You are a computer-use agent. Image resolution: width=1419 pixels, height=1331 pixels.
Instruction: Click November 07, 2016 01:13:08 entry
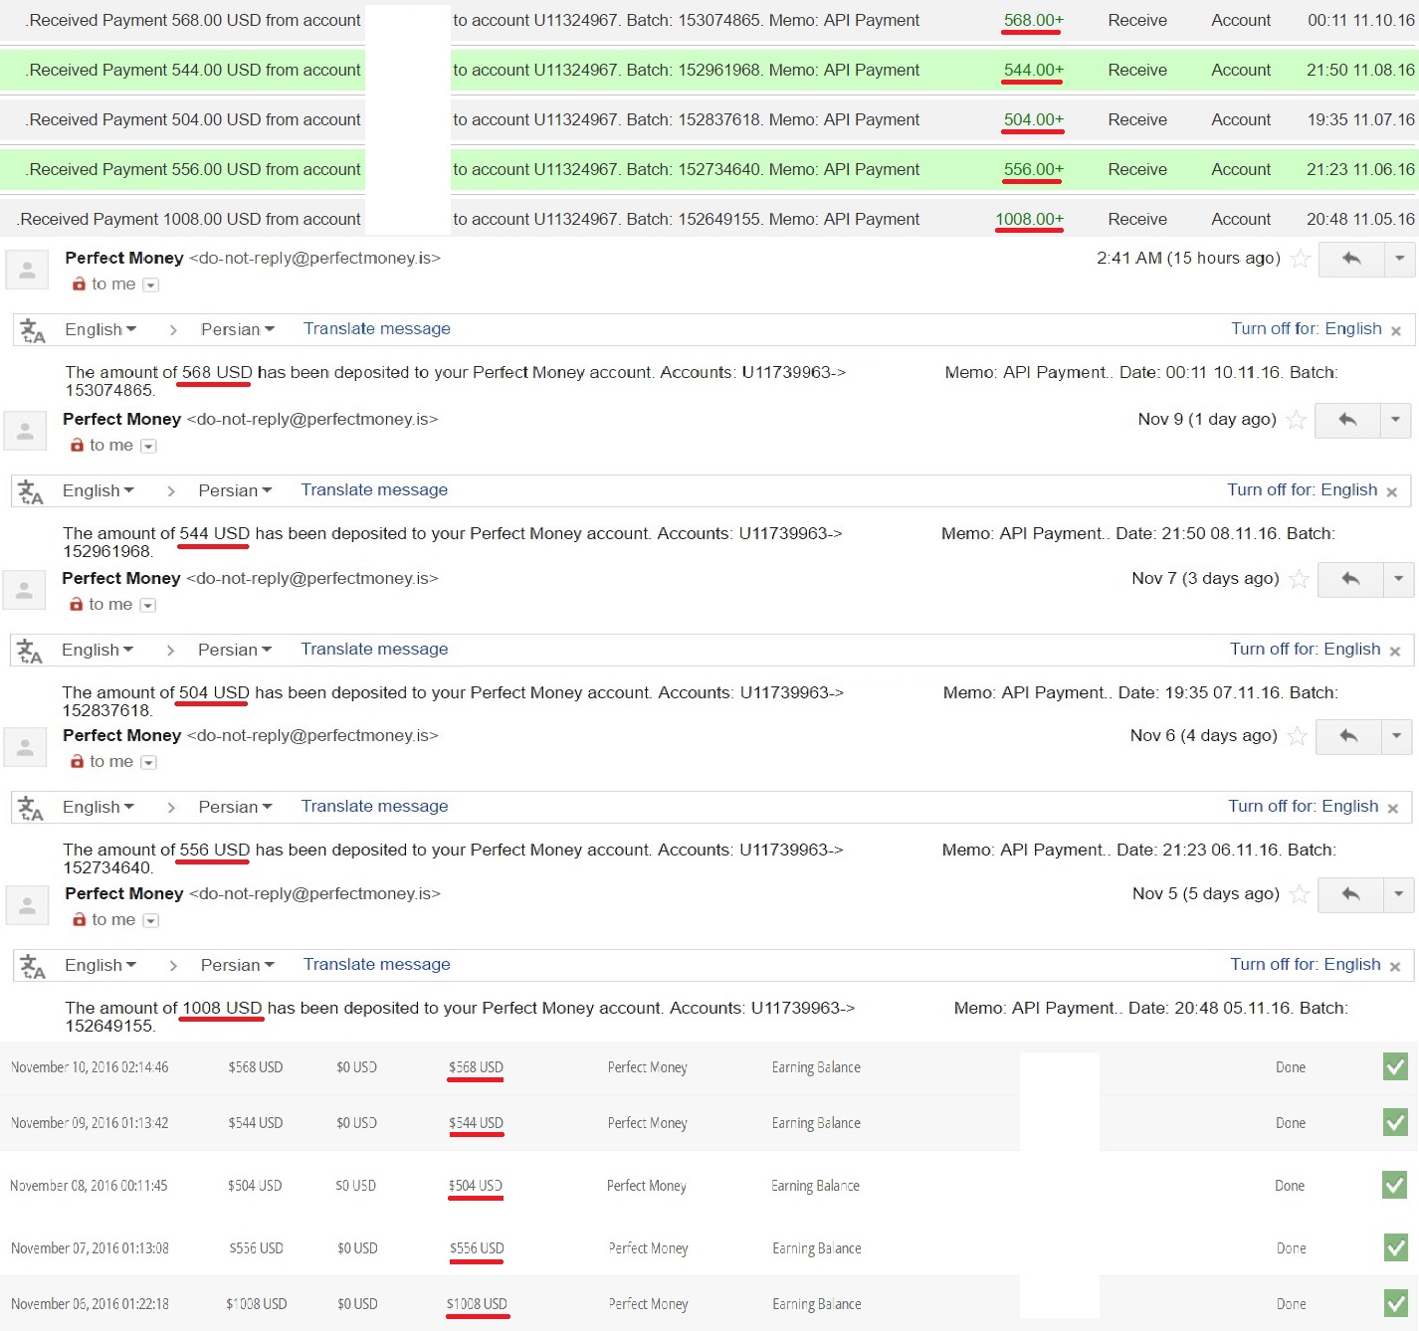(90, 1248)
